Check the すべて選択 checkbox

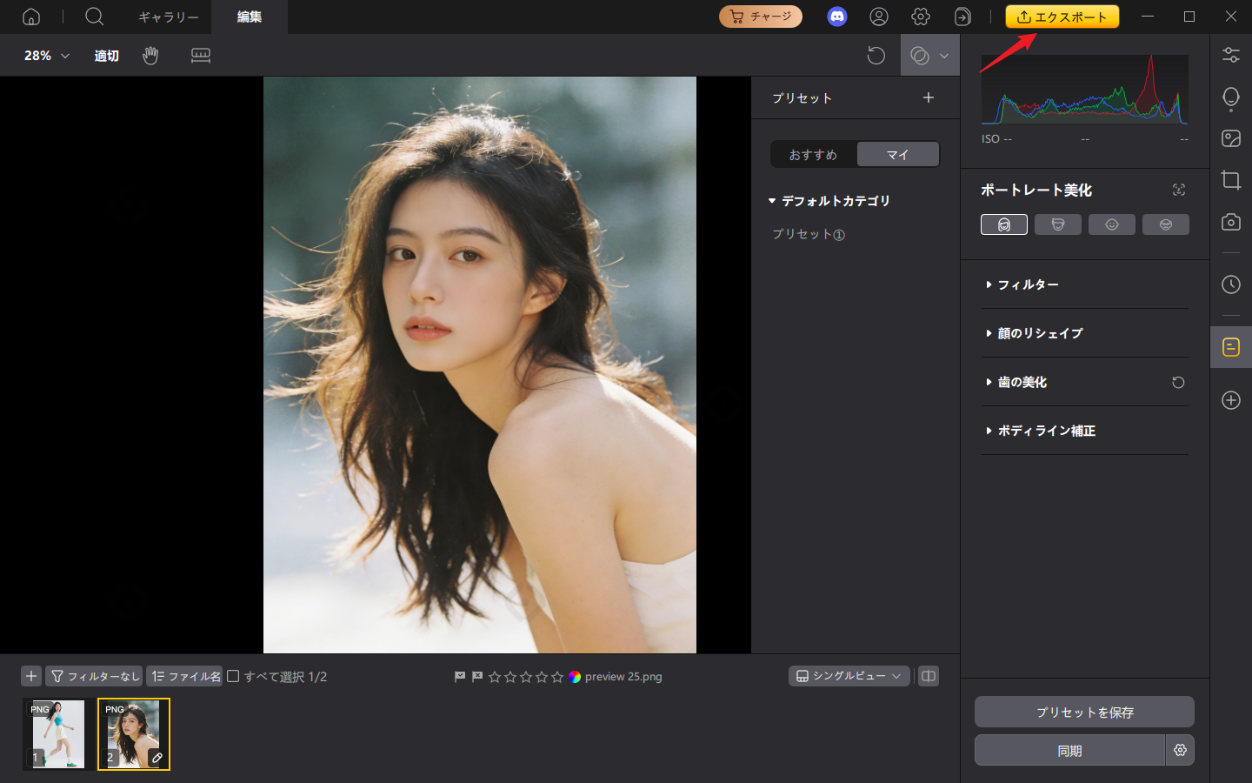(x=233, y=676)
